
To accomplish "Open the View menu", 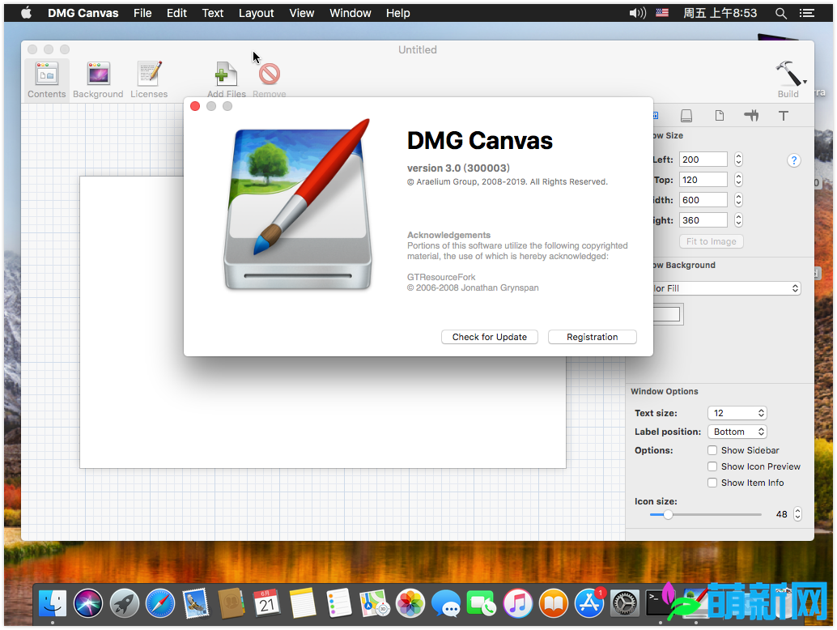I will [x=302, y=13].
